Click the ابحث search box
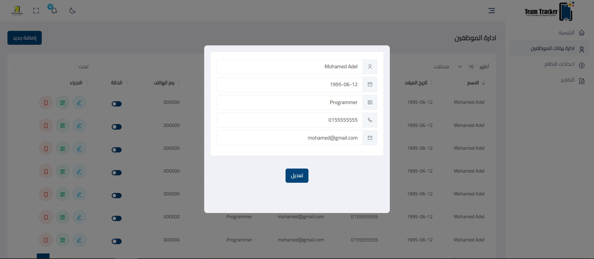This screenshot has width=594, height=259. coord(45,67)
